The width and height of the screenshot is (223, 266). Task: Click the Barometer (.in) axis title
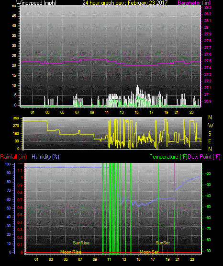[194, 2]
